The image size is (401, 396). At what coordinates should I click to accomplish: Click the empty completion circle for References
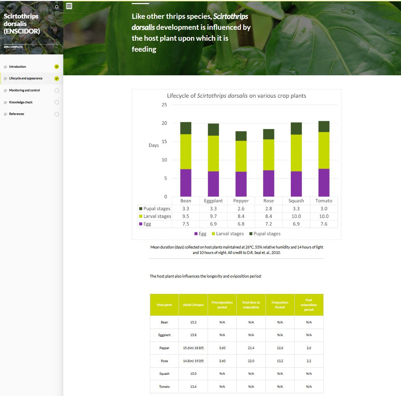pos(57,114)
